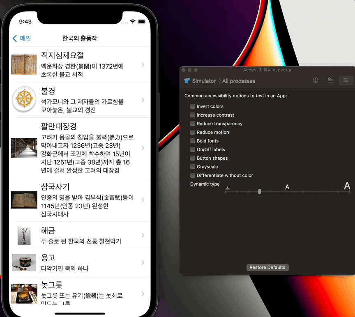The width and height of the screenshot is (355, 317).
Task: Enable Differentiate without color checkbox
Action: [193, 175]
